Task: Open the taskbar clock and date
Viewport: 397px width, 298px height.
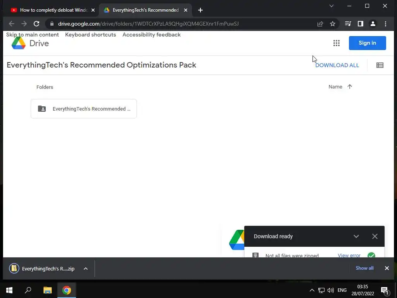Action: [x=362, y=290]
